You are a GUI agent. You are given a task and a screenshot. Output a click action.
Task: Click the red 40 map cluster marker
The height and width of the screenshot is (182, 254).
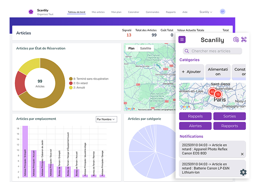point(212,92)
